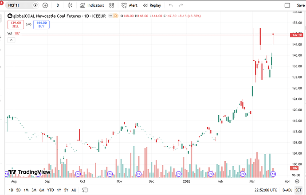Select the 1Y time range

[x=59, y=190]
